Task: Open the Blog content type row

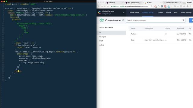Action: point(161,40)
